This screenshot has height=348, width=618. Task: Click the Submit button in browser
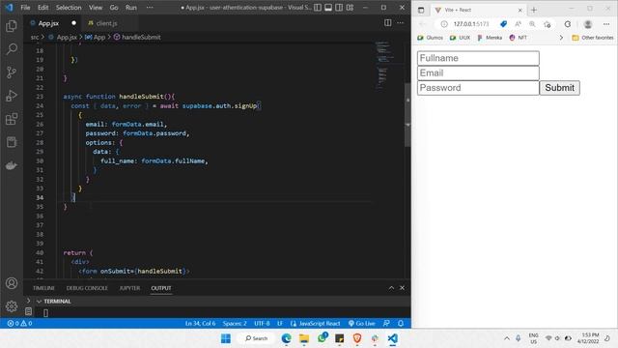(560, 88)
